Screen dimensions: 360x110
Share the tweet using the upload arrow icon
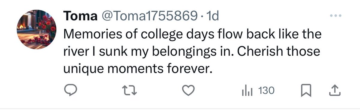click(x=334, y=91)
